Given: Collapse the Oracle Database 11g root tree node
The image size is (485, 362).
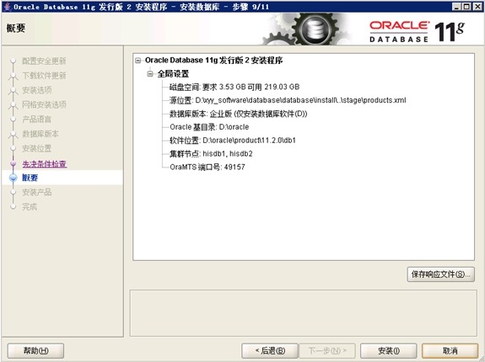Looking at the screenshot, I should pyautogui.click(x=138, y=61).
